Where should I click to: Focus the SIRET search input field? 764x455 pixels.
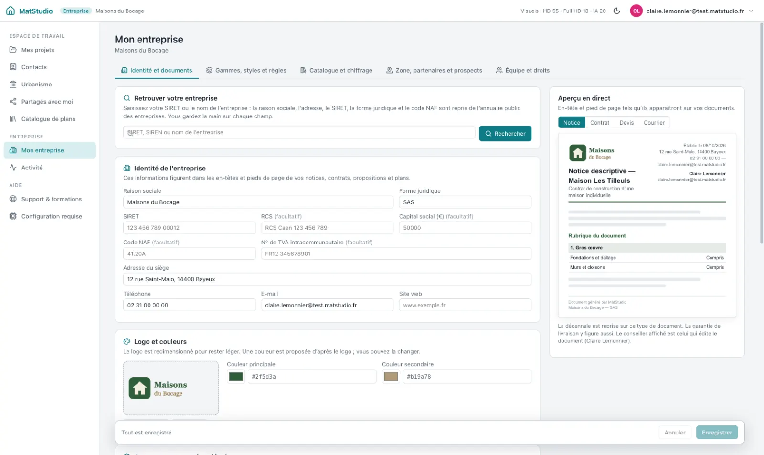(299, 132)
